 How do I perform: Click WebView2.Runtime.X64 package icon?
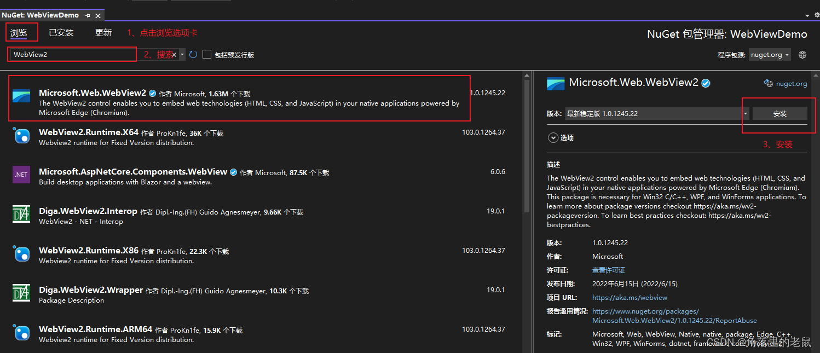tap(21, 136)
